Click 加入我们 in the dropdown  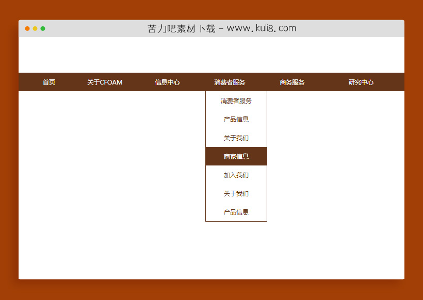(236, 175)
